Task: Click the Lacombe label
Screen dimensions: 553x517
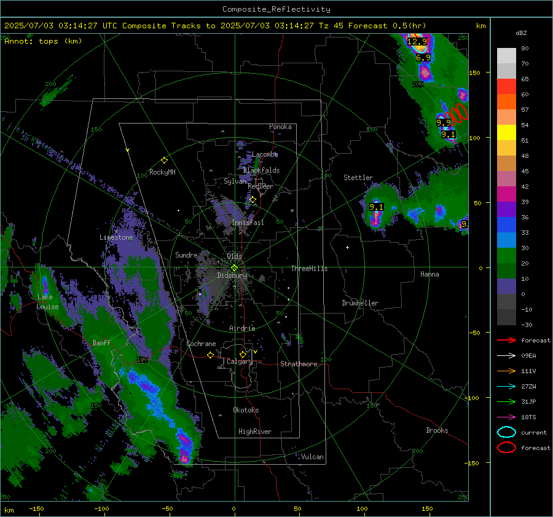Action: pos(265,154)
